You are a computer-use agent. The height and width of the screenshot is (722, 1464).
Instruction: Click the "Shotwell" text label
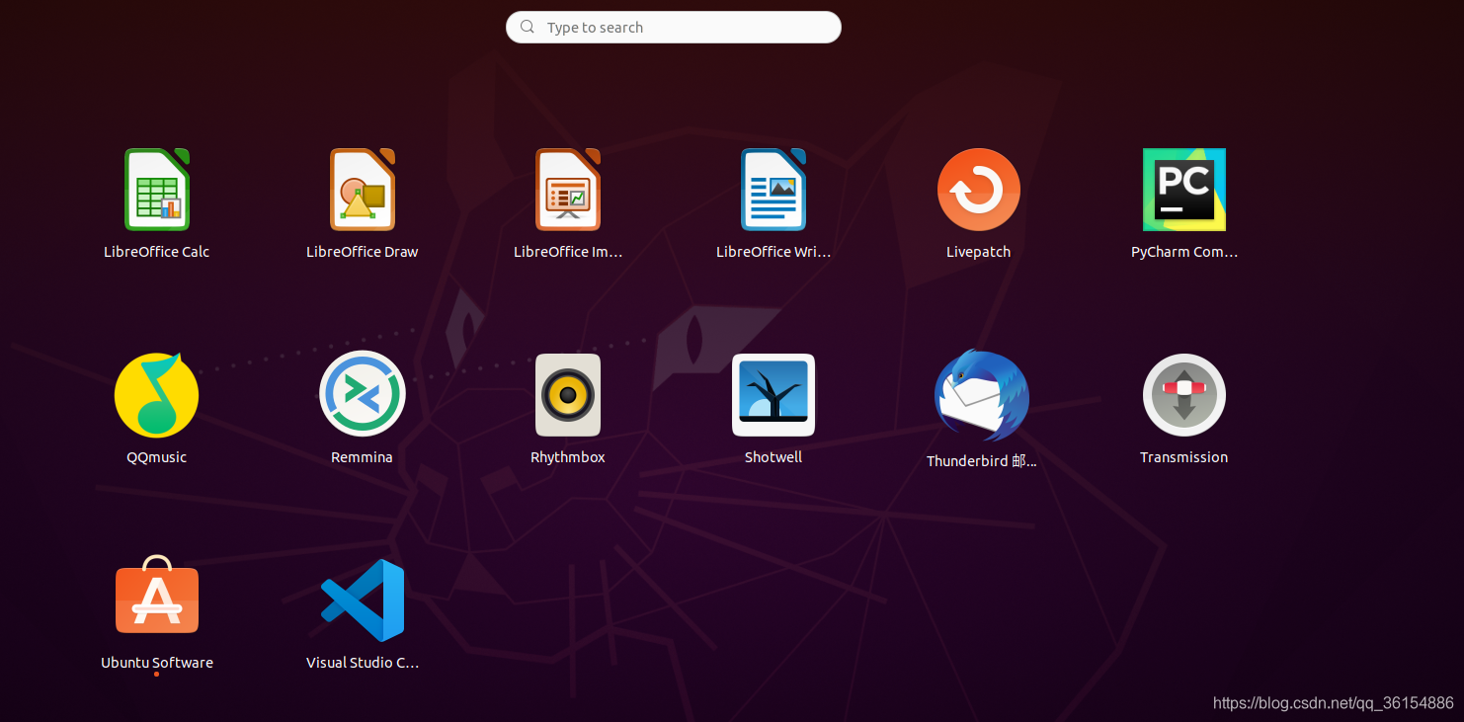point(773,457)
